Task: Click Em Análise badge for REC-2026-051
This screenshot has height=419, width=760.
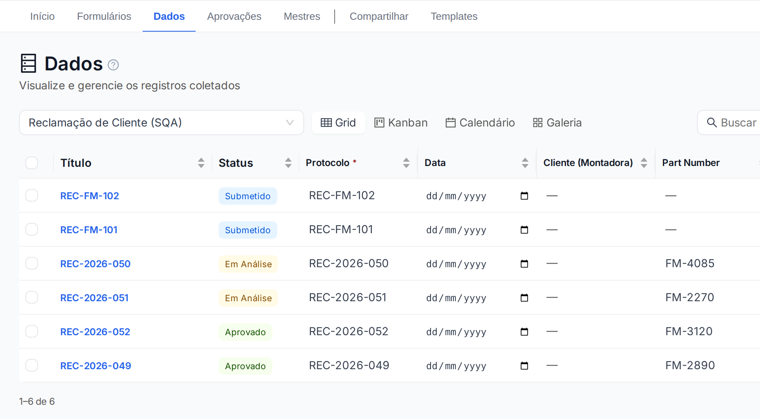Action: pos(248,298)
